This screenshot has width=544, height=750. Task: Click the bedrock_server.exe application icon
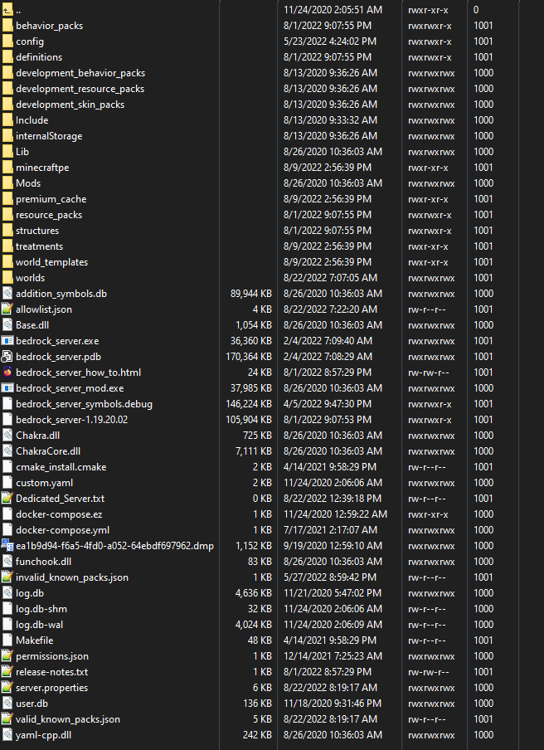pos(7,340)
